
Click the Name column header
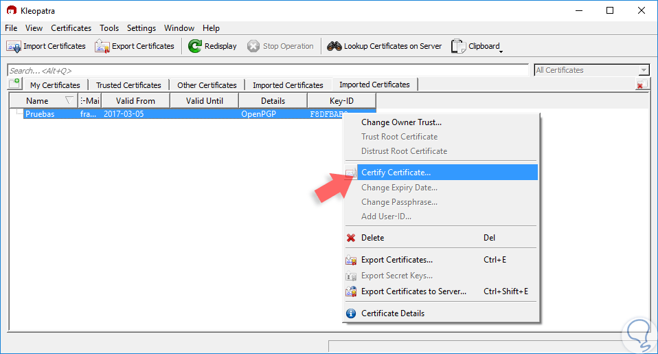coord(44,101)
